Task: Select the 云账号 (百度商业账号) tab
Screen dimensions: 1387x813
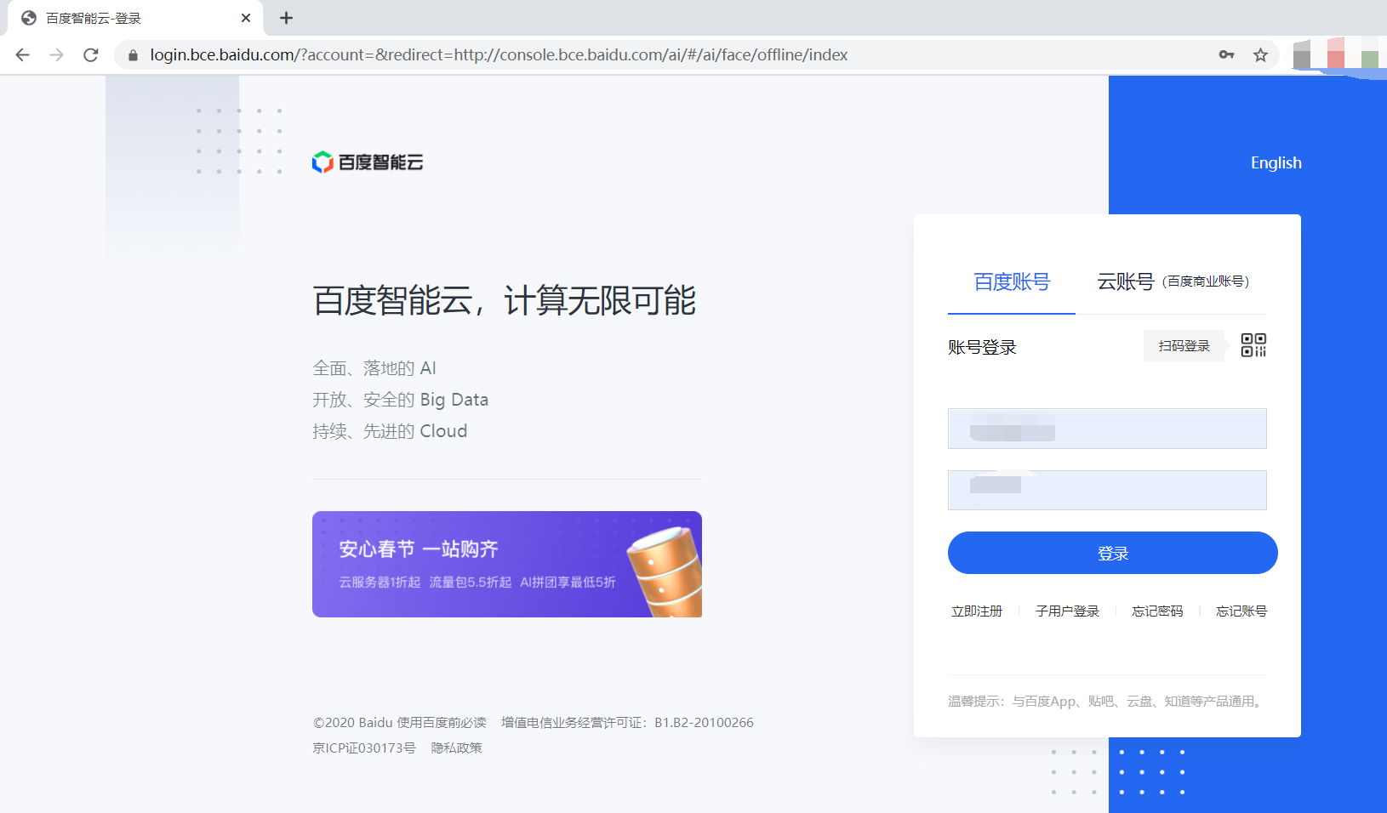Action: (1173, 281)
